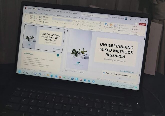165x116 pixels.
Task: Click the Search box
Action: point(95,15)
